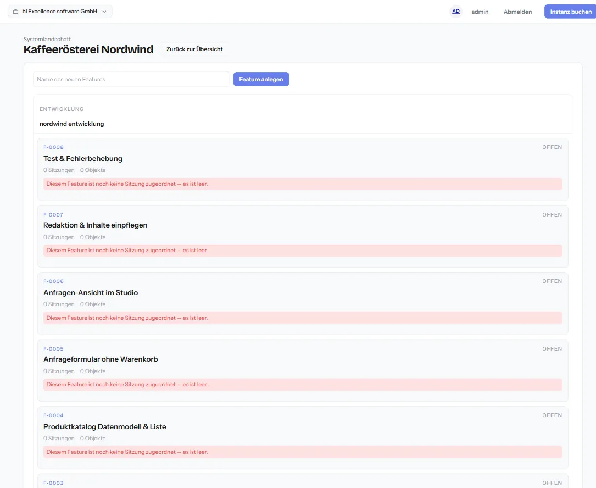Click the Systemlandschaft breadcrumb label
Viewport: 596px width, 488px height.
[x=47, y=39]
